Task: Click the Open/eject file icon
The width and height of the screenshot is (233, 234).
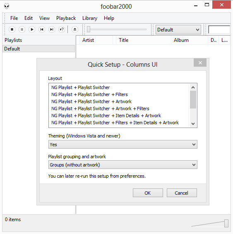Action: [75, 29]
